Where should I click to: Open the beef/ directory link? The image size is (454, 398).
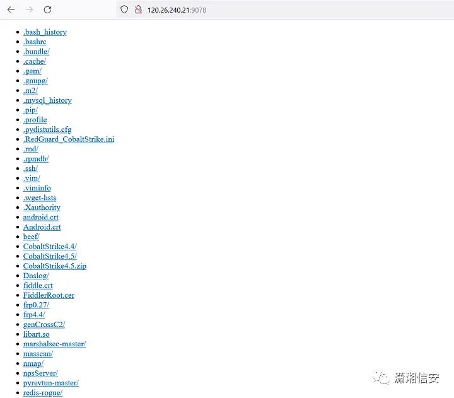(32, 237)
